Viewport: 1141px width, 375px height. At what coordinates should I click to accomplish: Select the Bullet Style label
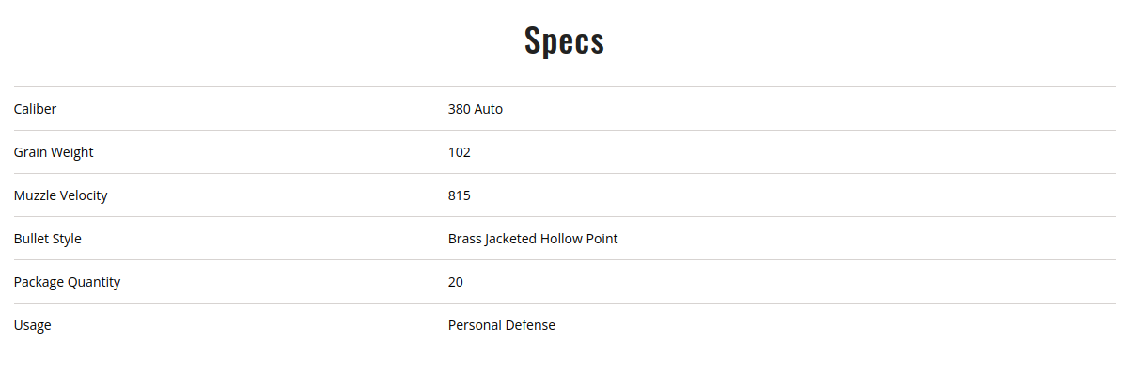(x=47, y=239)
